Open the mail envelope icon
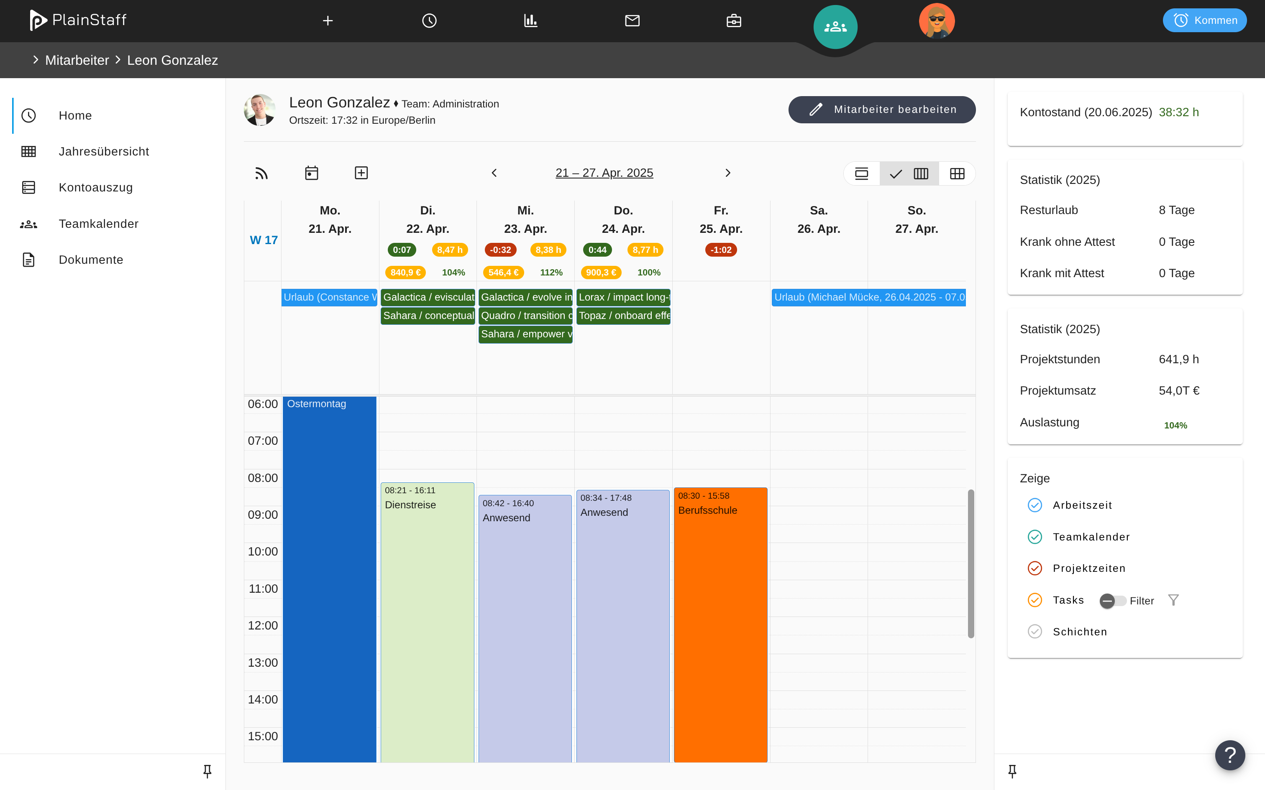 coord(632,20)
